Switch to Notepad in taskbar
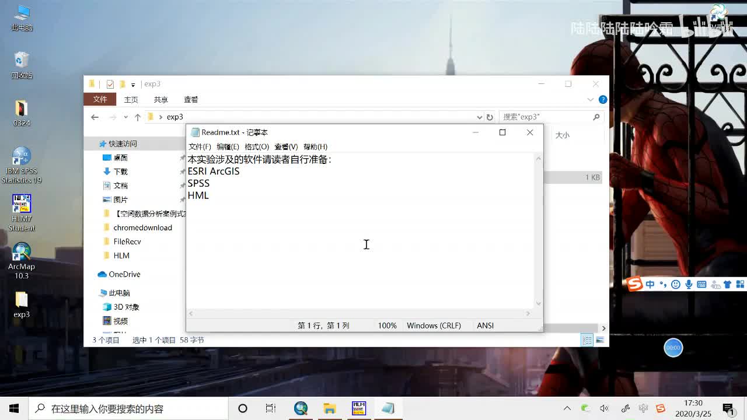The height and width of the screenshot is (420, 747). point(388,408)
